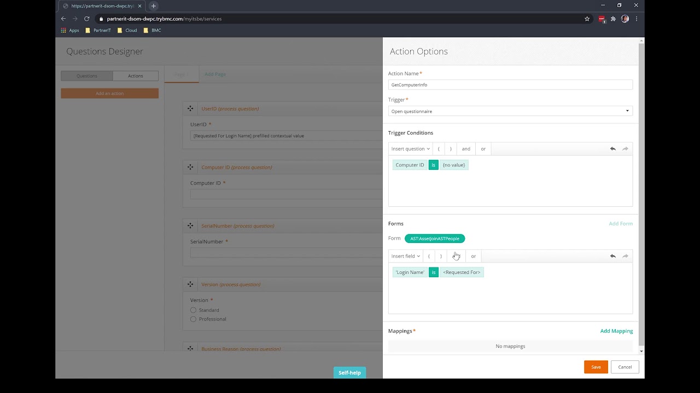Open the Trigger dropdown
The width and height of the screenshot is (700, 393).
(510, 111)
